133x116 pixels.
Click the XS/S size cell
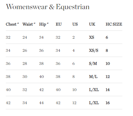tap(93, 51)
